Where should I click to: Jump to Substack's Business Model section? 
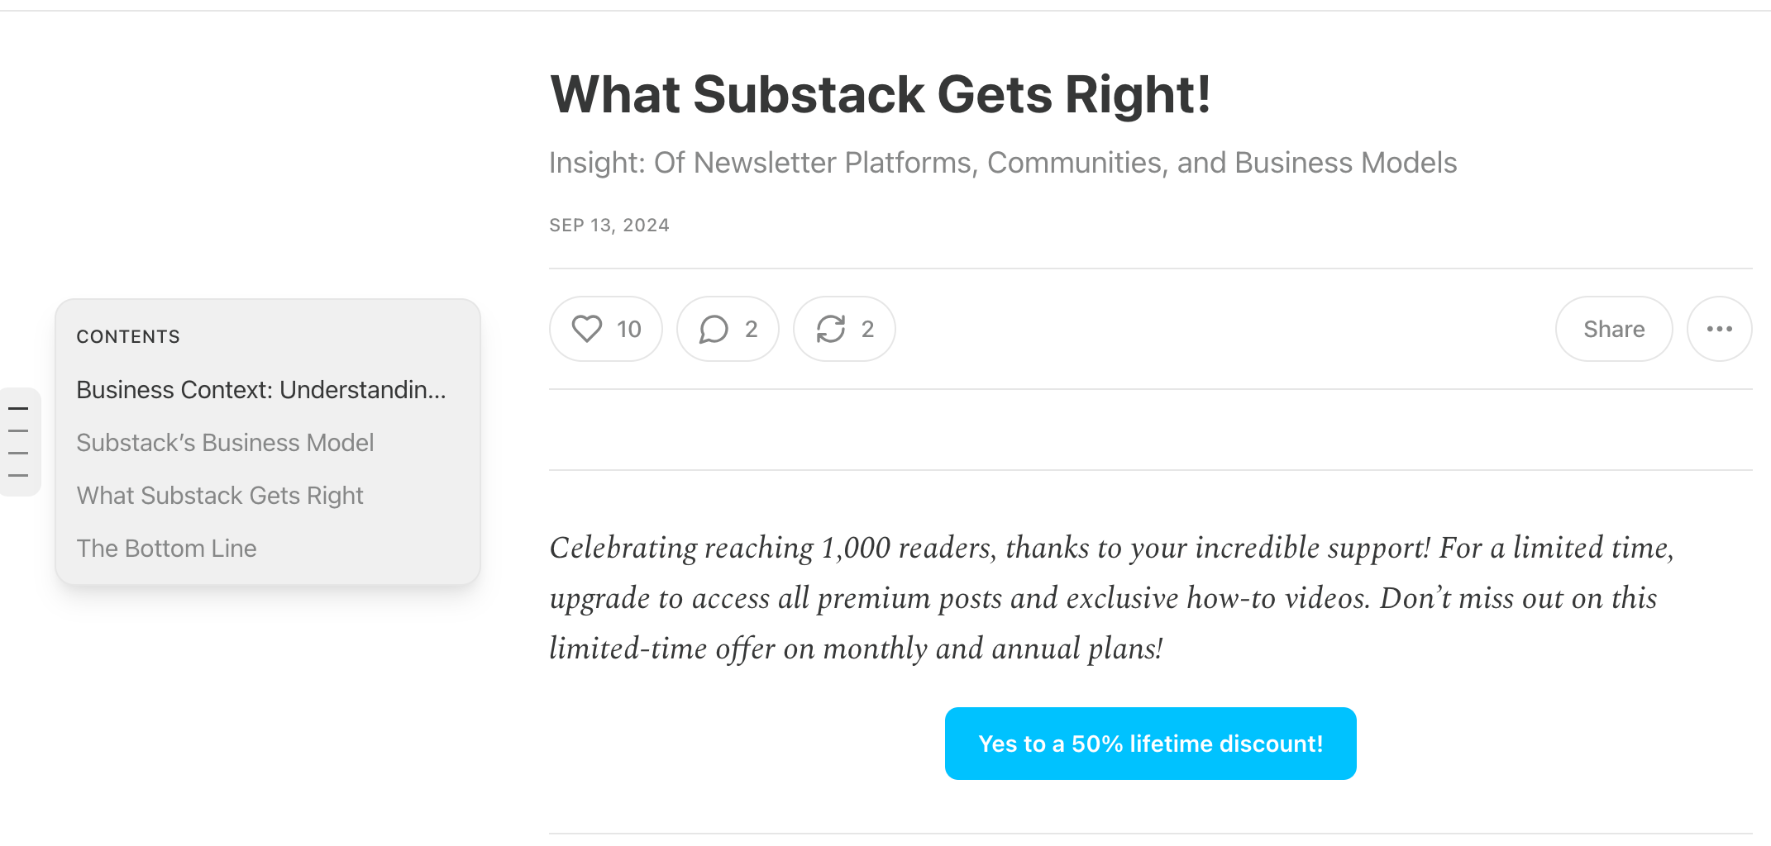point(225,442)
